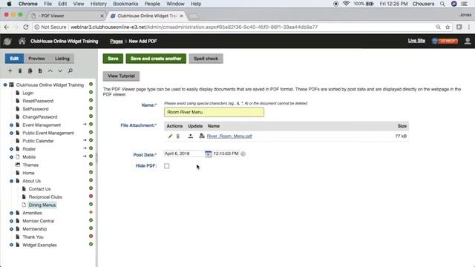Click the red status icon beside Thank You

pos(91,236)
